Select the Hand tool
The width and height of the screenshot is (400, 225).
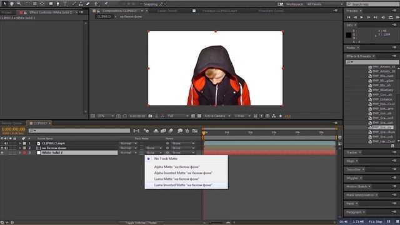[x=12, y=4]
